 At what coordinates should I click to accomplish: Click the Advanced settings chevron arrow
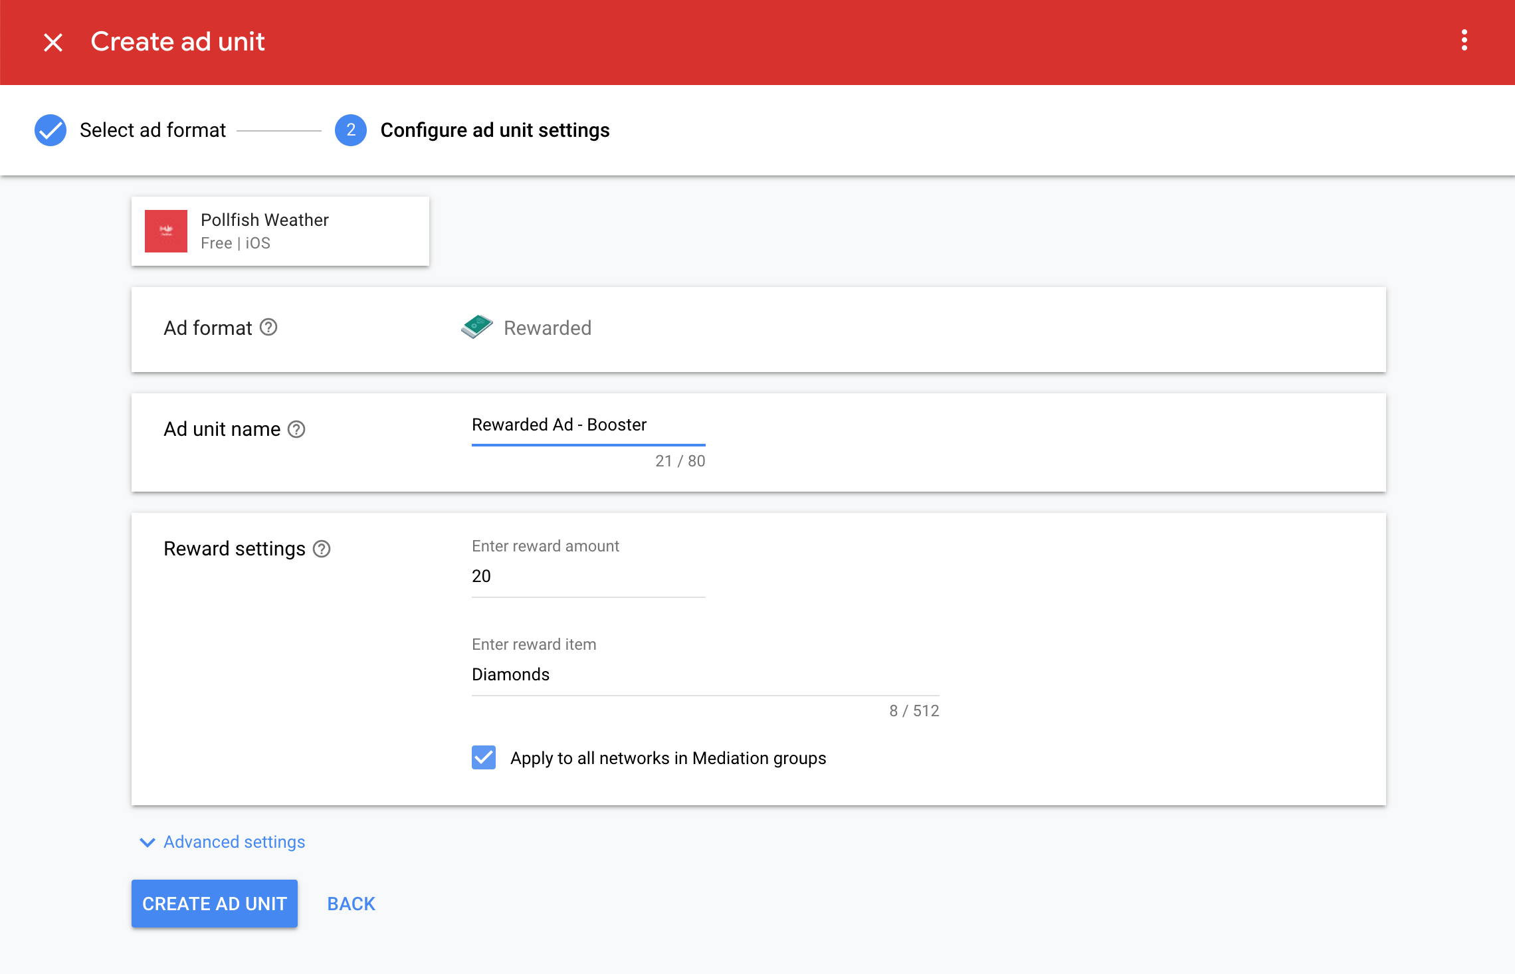(x=148, y=842)
